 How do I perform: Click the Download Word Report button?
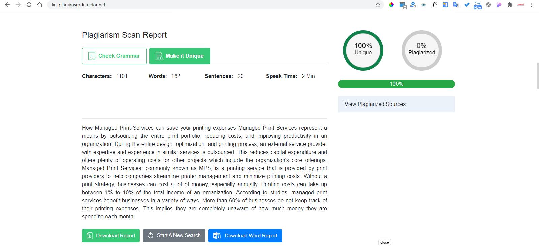pyautogui.click(x=245, y=236)
